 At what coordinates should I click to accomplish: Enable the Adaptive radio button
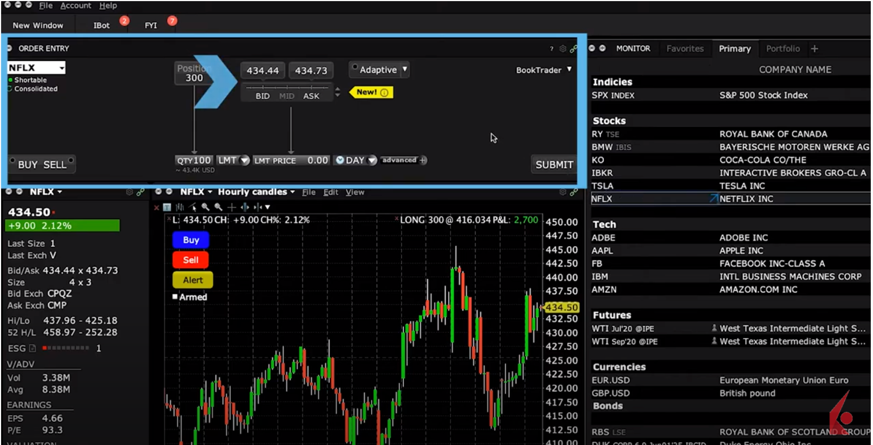[x=355, y=67]
